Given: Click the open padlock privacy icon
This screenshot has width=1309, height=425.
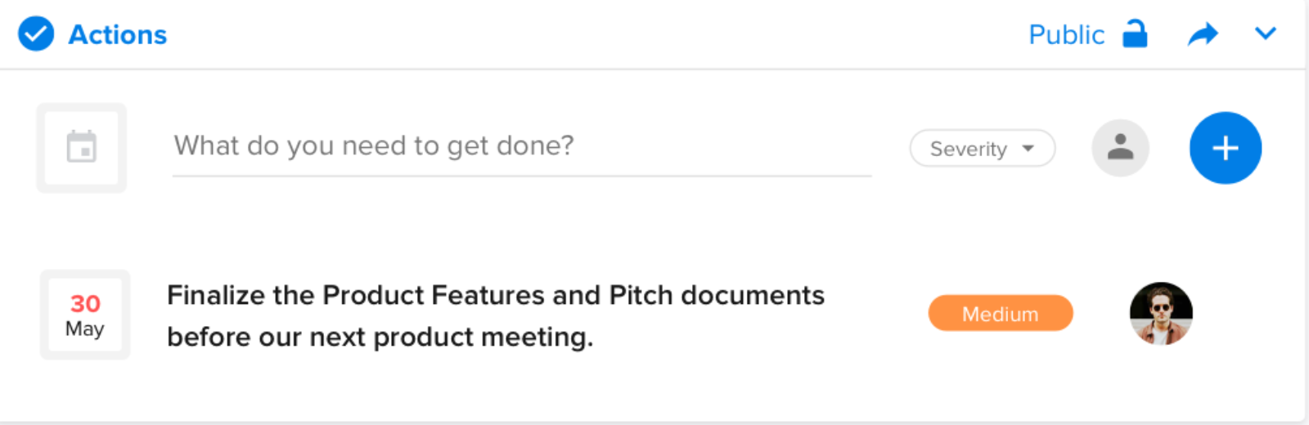Looking at the screenshot, I should (x=1135, y=34).
